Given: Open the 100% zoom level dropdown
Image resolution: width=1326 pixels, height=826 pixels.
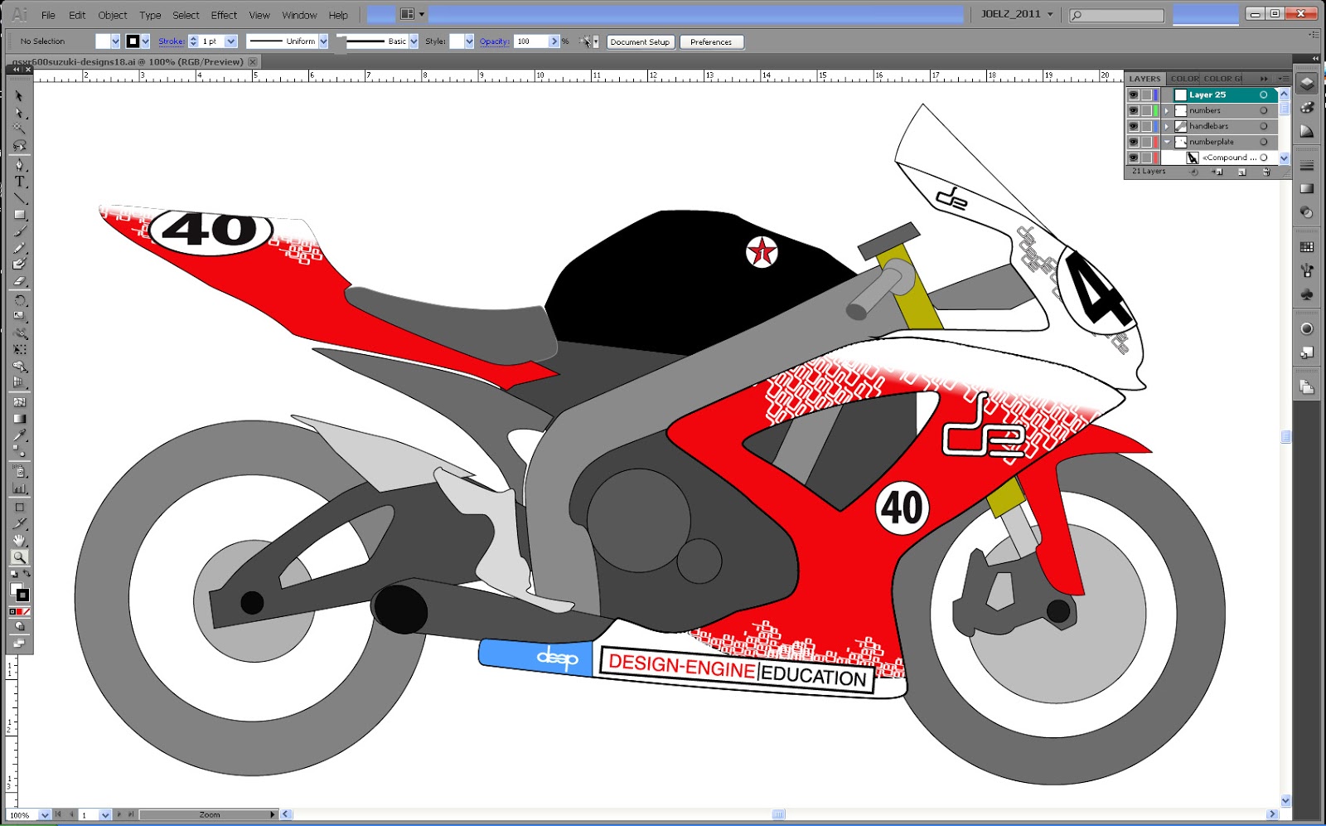Looking at the screenshot, I should 45,815.
